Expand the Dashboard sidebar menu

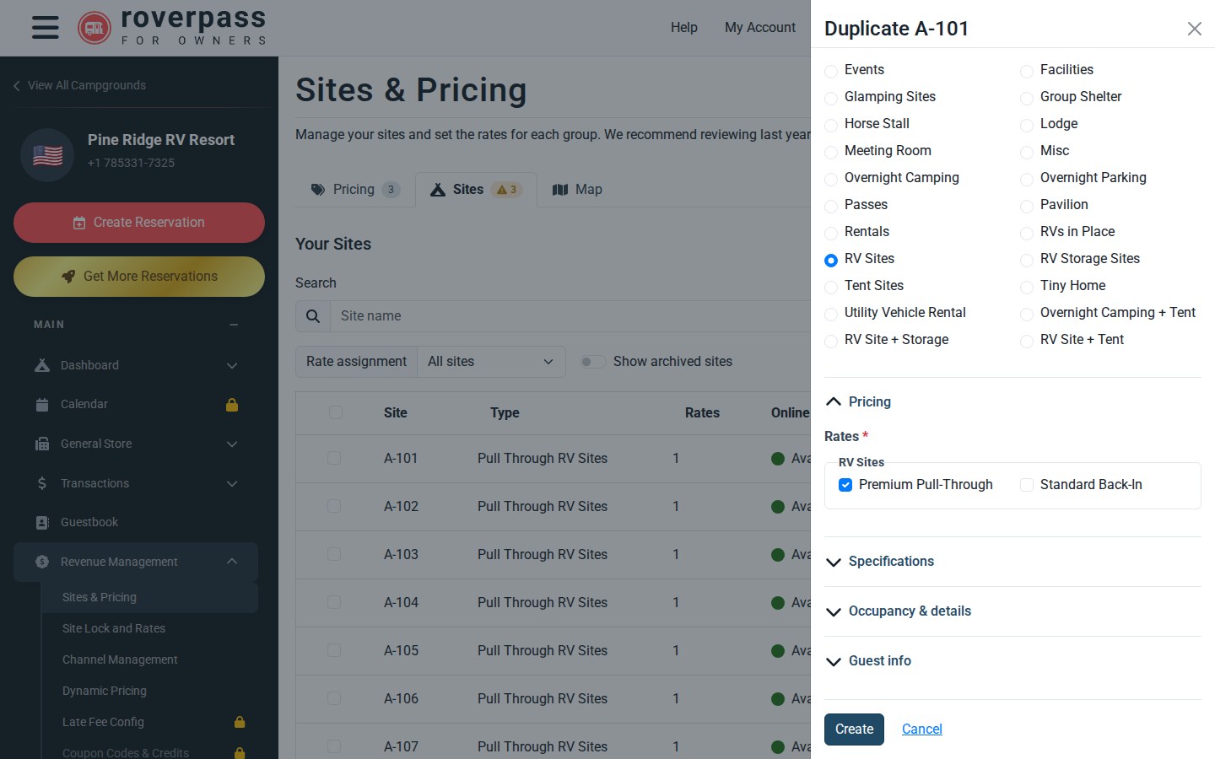point(232,365)
